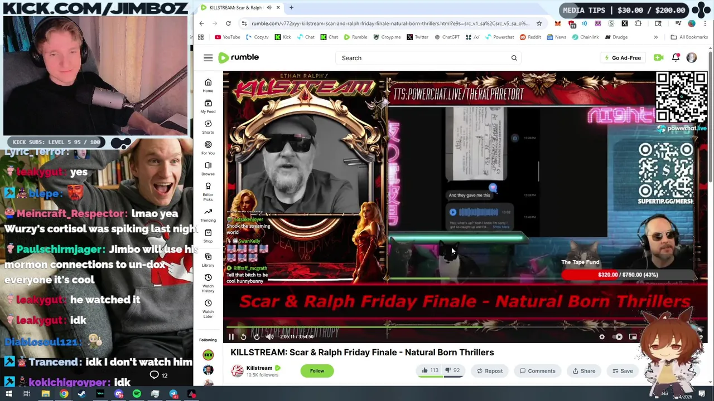Open For You in the sidebar

pos(208,147)
